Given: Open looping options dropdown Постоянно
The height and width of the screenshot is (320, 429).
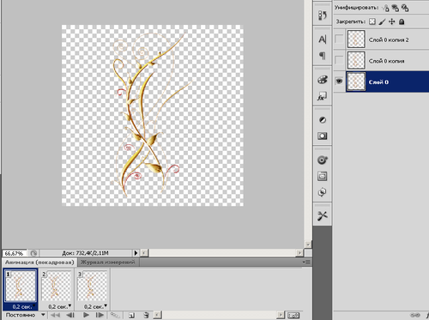Looking at the screenshot, I should (25, 315).
